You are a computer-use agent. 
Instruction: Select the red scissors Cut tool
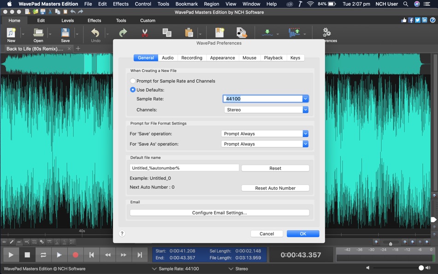coord(145,33)
